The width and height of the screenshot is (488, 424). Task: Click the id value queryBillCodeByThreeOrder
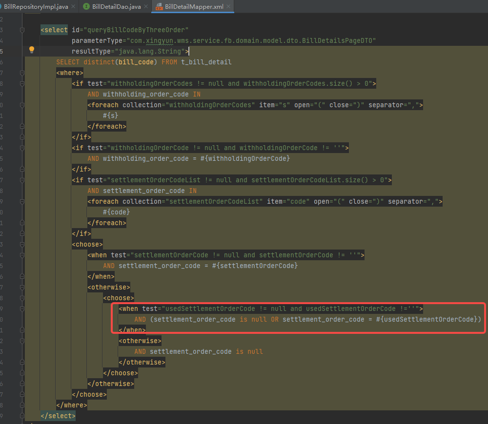click(138, 30)
